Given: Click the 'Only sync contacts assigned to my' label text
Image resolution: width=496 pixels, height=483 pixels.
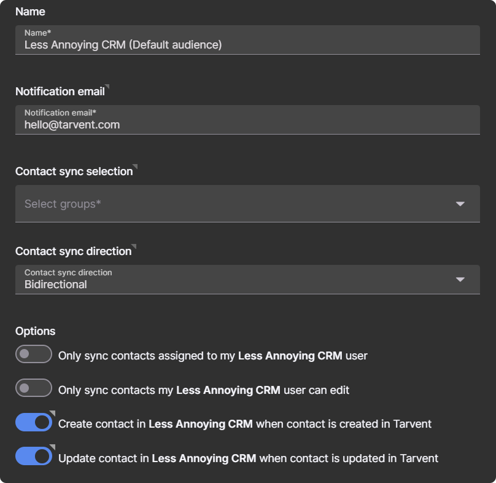Looking at the screenshot, I should point(212,356).
